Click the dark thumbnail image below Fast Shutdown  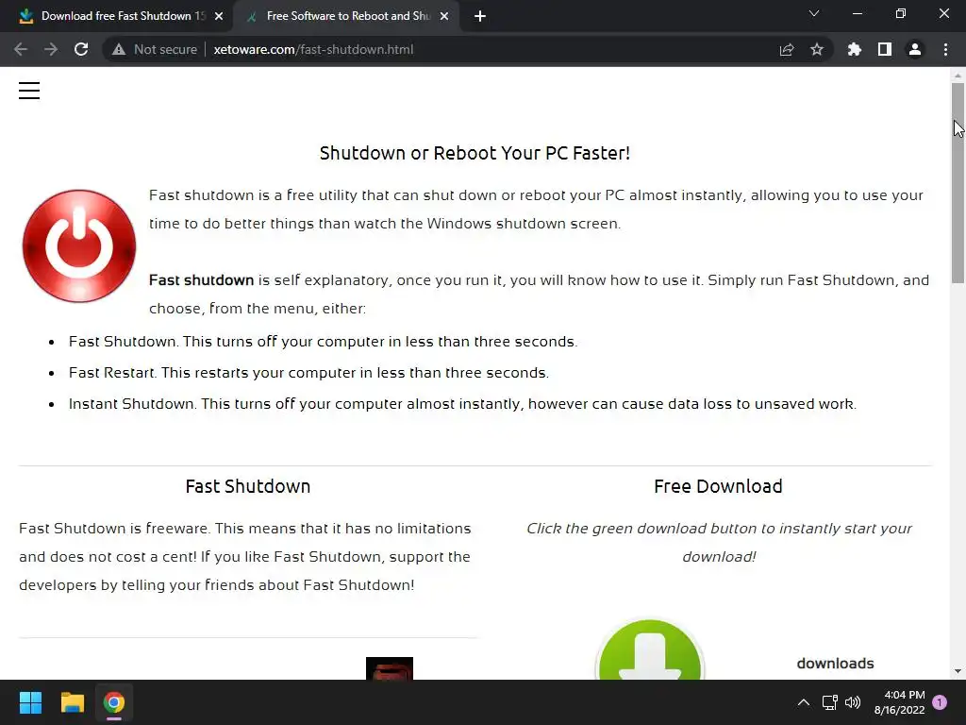(390, 668)
